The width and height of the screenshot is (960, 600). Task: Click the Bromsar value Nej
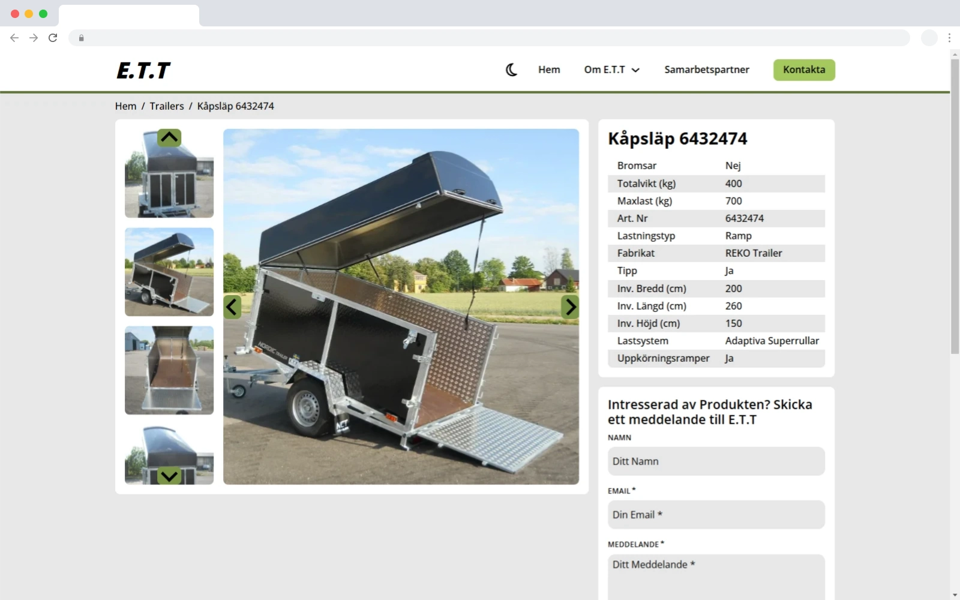click(733, 166)
